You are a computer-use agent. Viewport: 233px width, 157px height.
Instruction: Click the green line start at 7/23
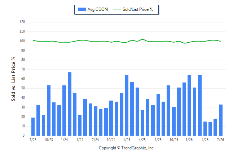(x=33, y=40)
